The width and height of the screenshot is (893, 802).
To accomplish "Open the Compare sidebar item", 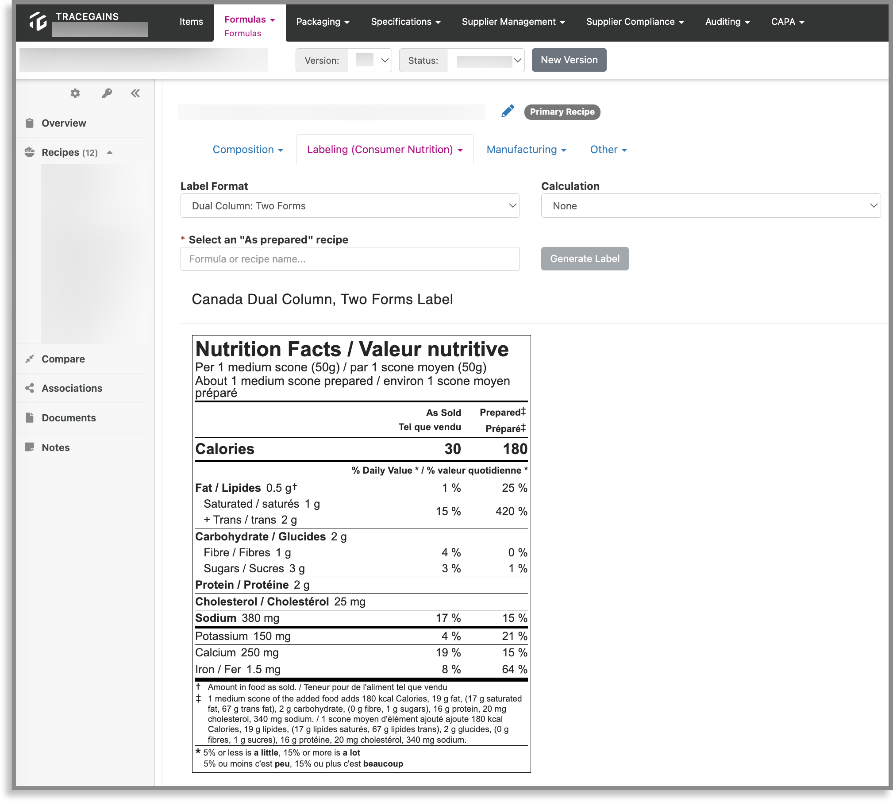I will [63, 359].
